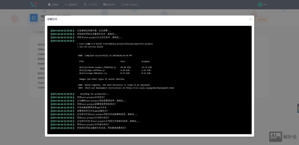
Task: Click dist/css/app.fb0c6e1c.css file name
Action: coord(93,73)
